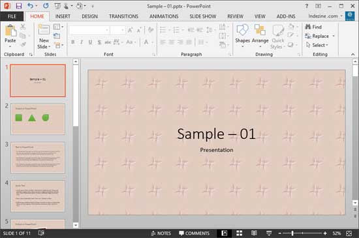This screenshot has height=238, width=359.
Task: Click spell check icon in status bar
Action: coord(41,233)
